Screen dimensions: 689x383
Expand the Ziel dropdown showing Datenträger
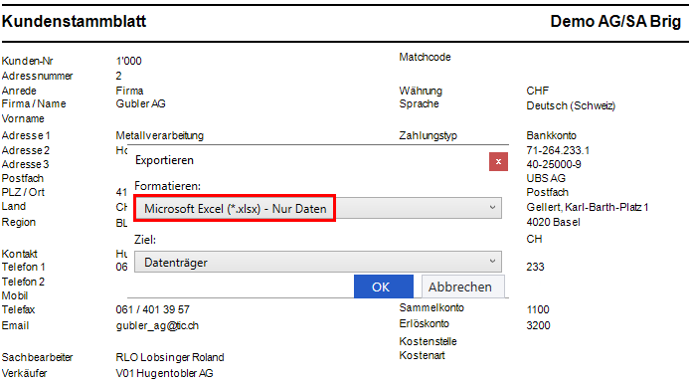click(x=318, y=262)
